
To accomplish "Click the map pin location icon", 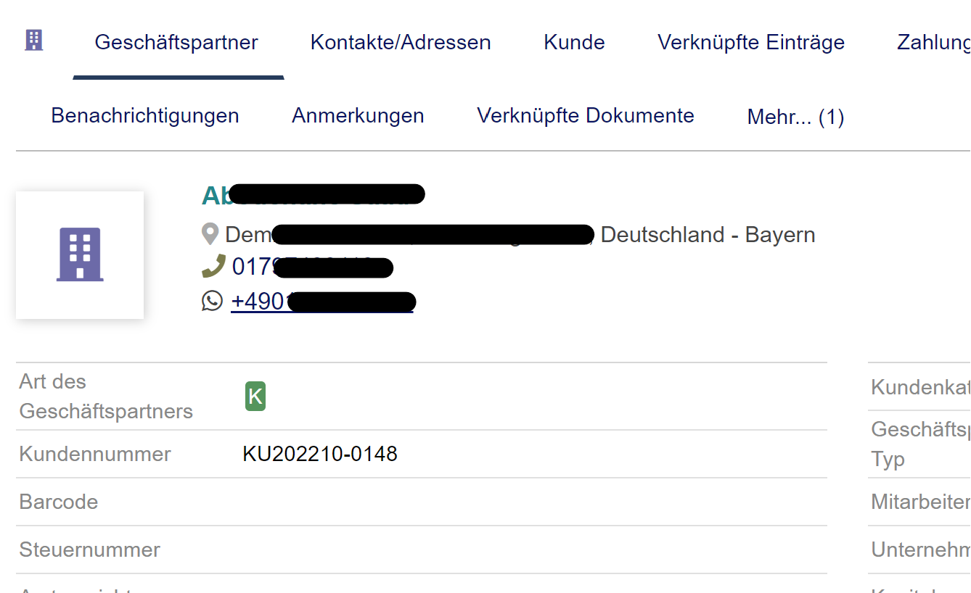I will pos(210,234).
